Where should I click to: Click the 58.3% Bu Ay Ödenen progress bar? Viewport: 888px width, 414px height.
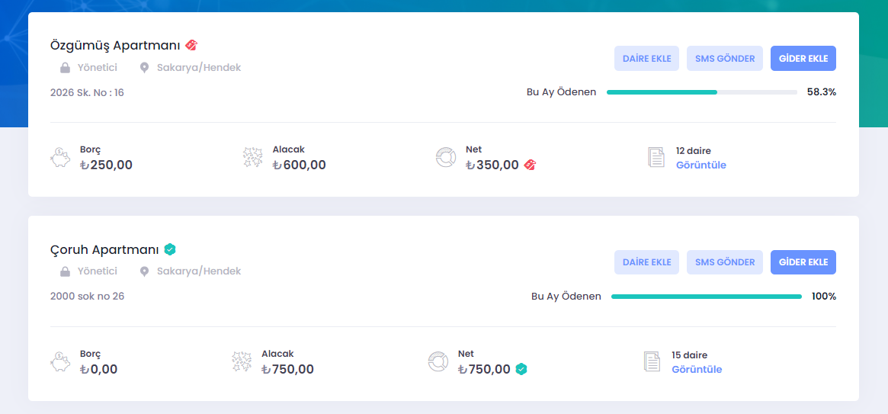point(702,91)
